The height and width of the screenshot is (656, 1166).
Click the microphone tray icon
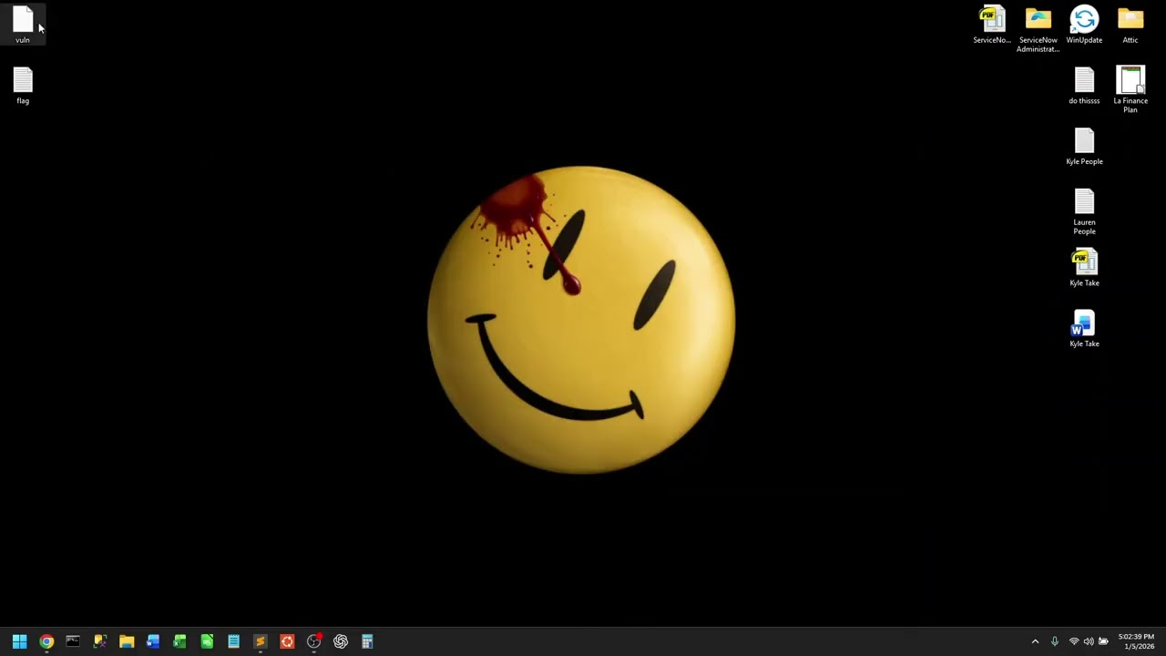[x=1055, y=641]
